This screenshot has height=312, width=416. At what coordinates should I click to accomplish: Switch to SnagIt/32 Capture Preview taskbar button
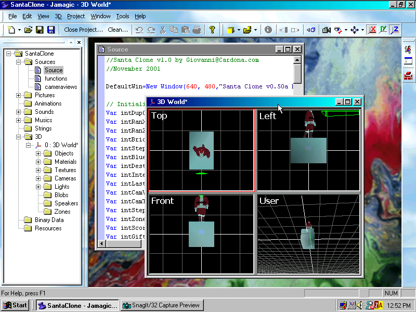(x=162, y=305)
